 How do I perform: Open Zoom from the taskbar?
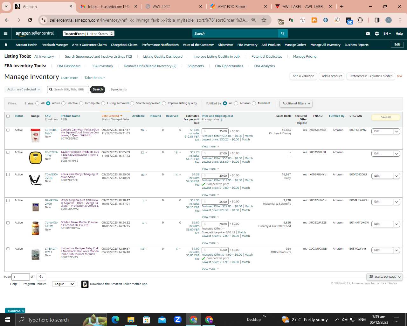pos(177,320)
